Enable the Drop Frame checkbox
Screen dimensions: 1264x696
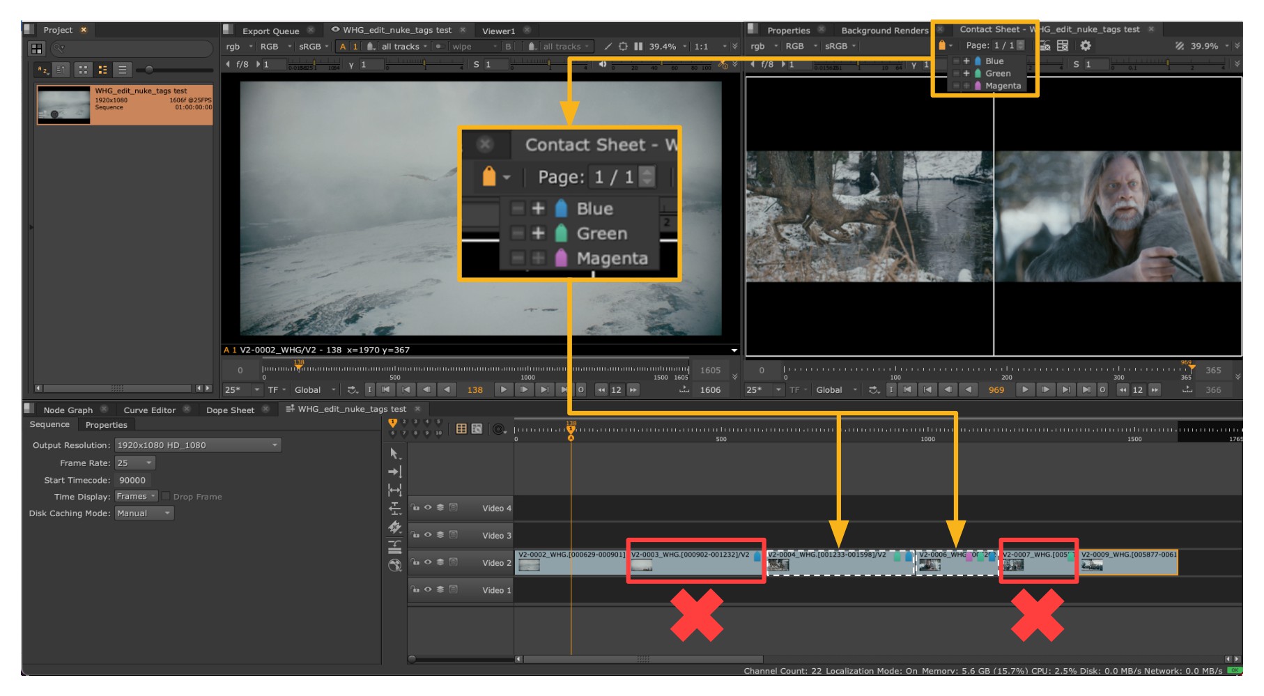tap(166, 497)
